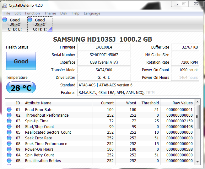Click the Features field with S.M.A.R.T.
Image resolution: width=205 pixels, height=169 pixels.
click(138, 93)
